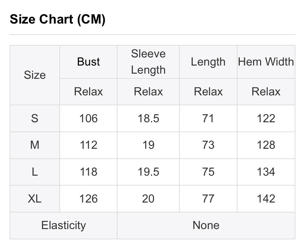Viewport: 305px width, 246px height.
Task: Click the Length column header
Action: 208,62
